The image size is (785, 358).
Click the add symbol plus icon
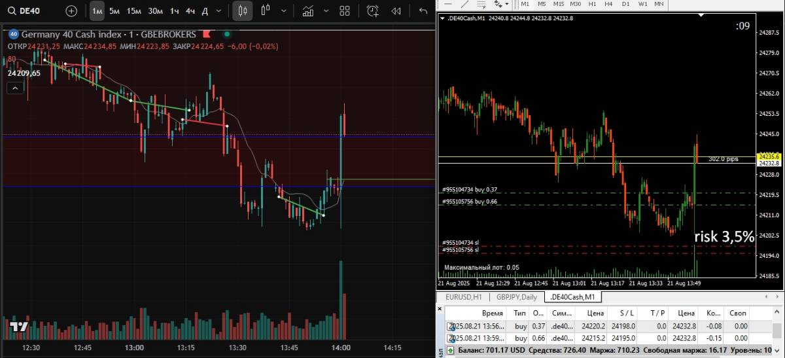click(x=71, y=11)
